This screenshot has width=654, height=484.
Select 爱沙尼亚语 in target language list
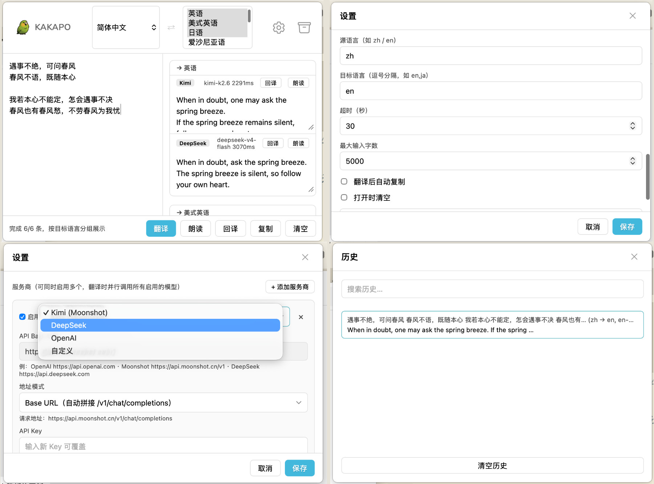tap(217, 42)
